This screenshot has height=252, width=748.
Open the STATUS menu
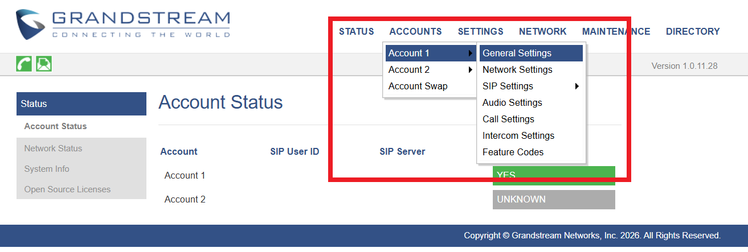pos(357,32)
